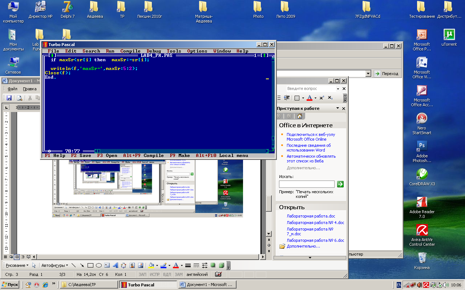Image resolution: width=465 pixels, height=290 pixels.
Task: Open Drawing toolbar Font Color dropdown arrow
Action: 181,265
